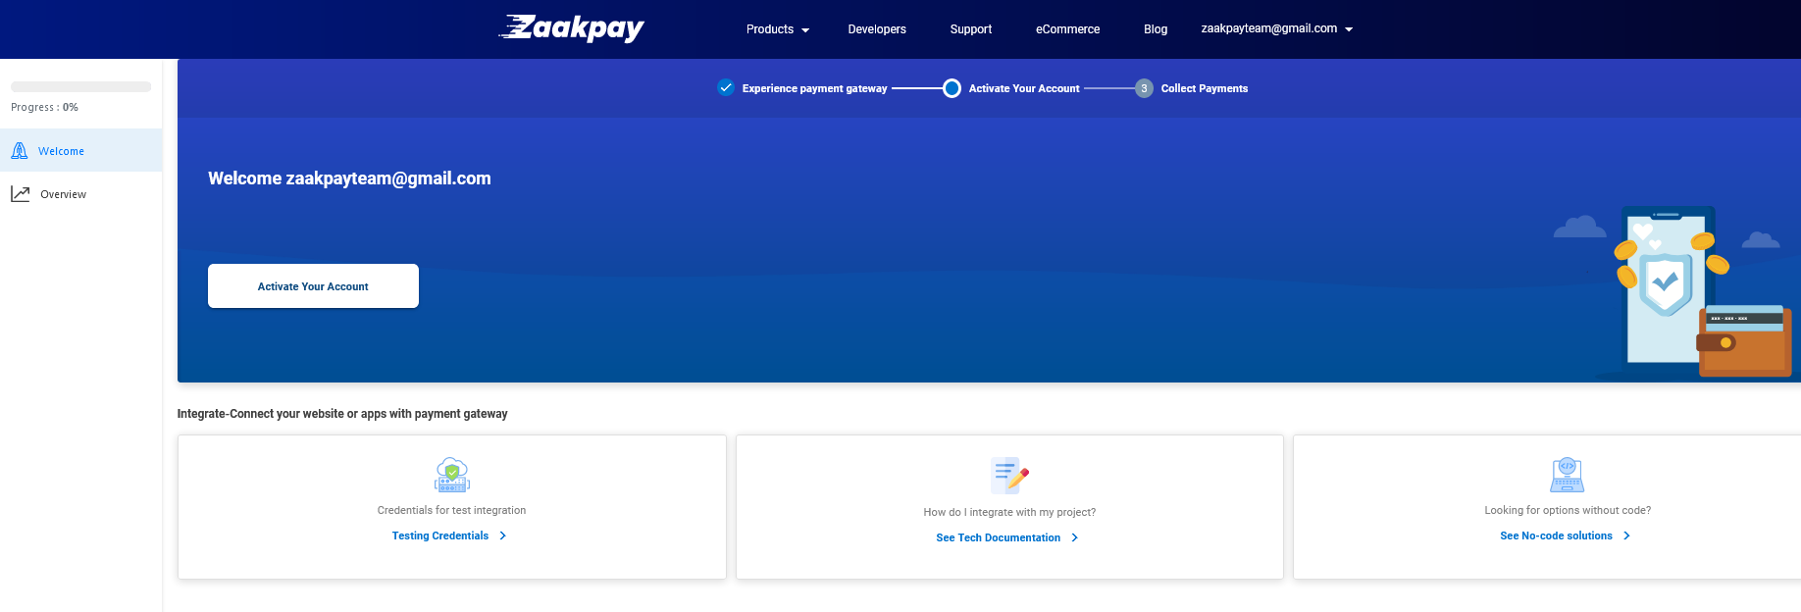Select the Activate Your Account step label
The image size is (1801, 612).
click(x=1024, y=88)
